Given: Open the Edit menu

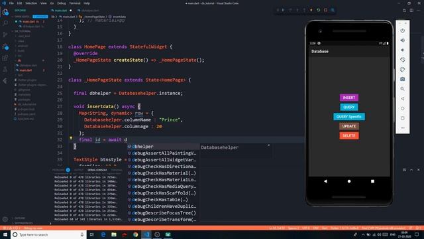Looking at the screenshot, I should pos(19,3).
